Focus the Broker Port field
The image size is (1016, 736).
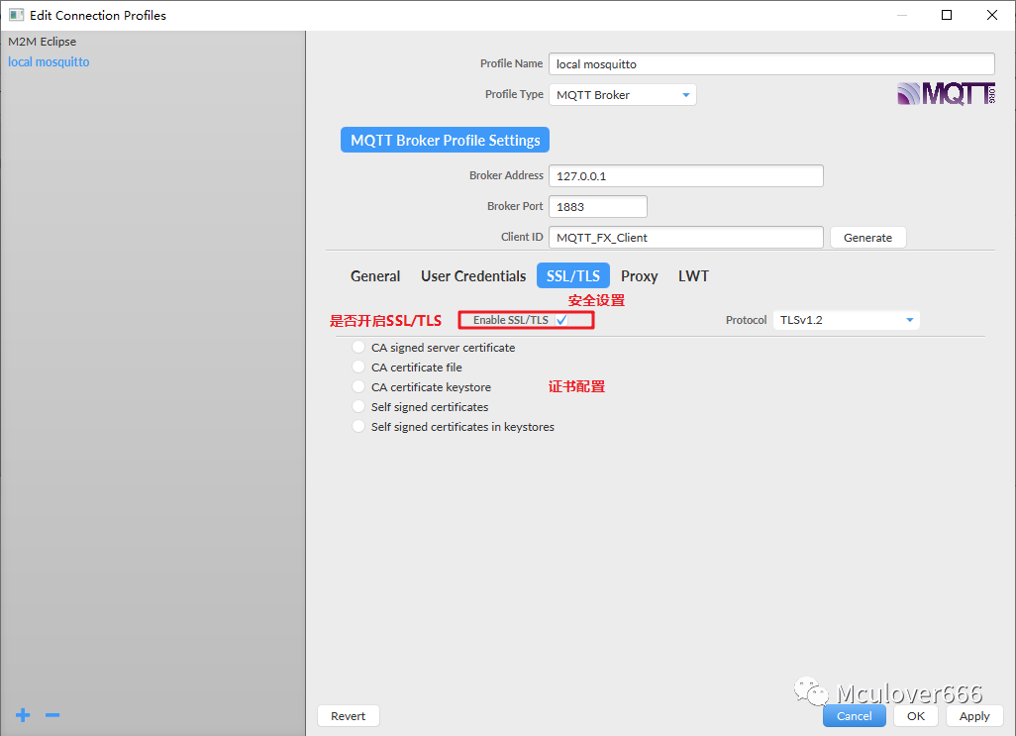coord(597,207)
